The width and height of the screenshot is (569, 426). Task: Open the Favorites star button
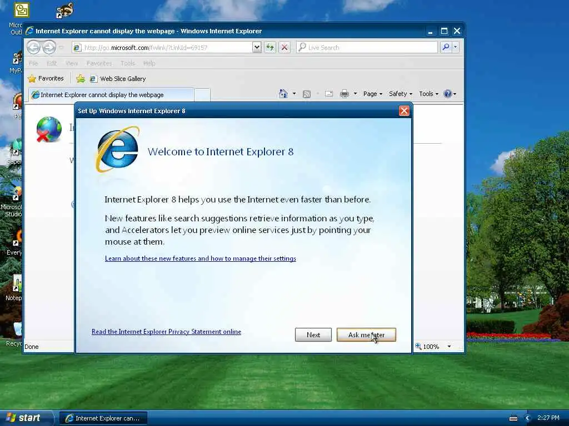tap(46, 79)
